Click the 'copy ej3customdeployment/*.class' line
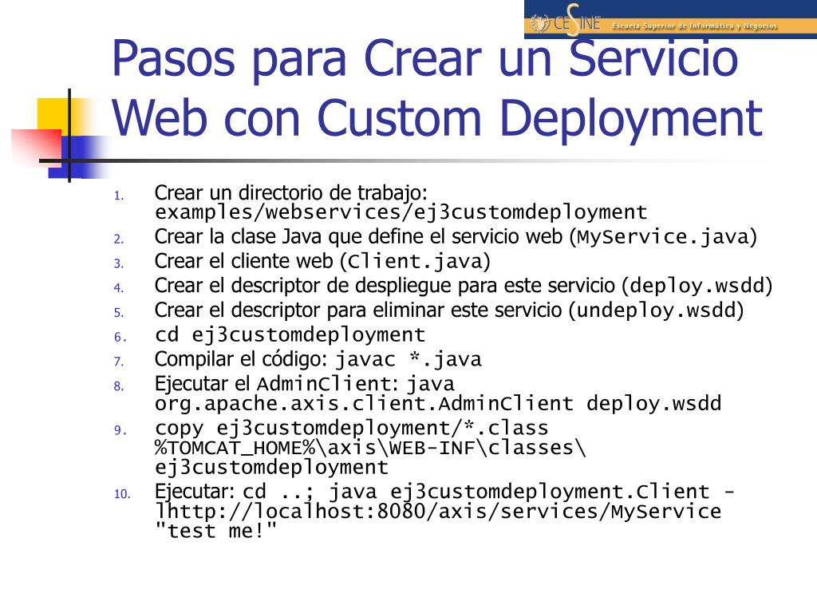Screen dimensions: 817x613 [352, 428]
